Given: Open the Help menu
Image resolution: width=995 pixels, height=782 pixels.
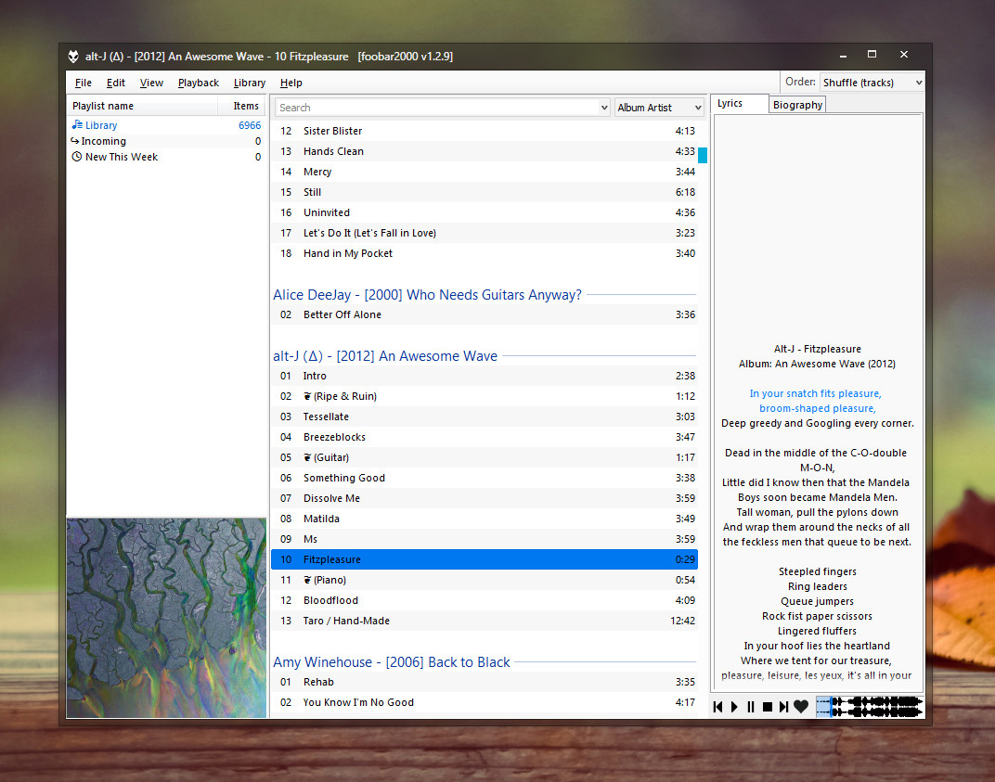Looking at the screenshot, I should (x=291, y=83).
